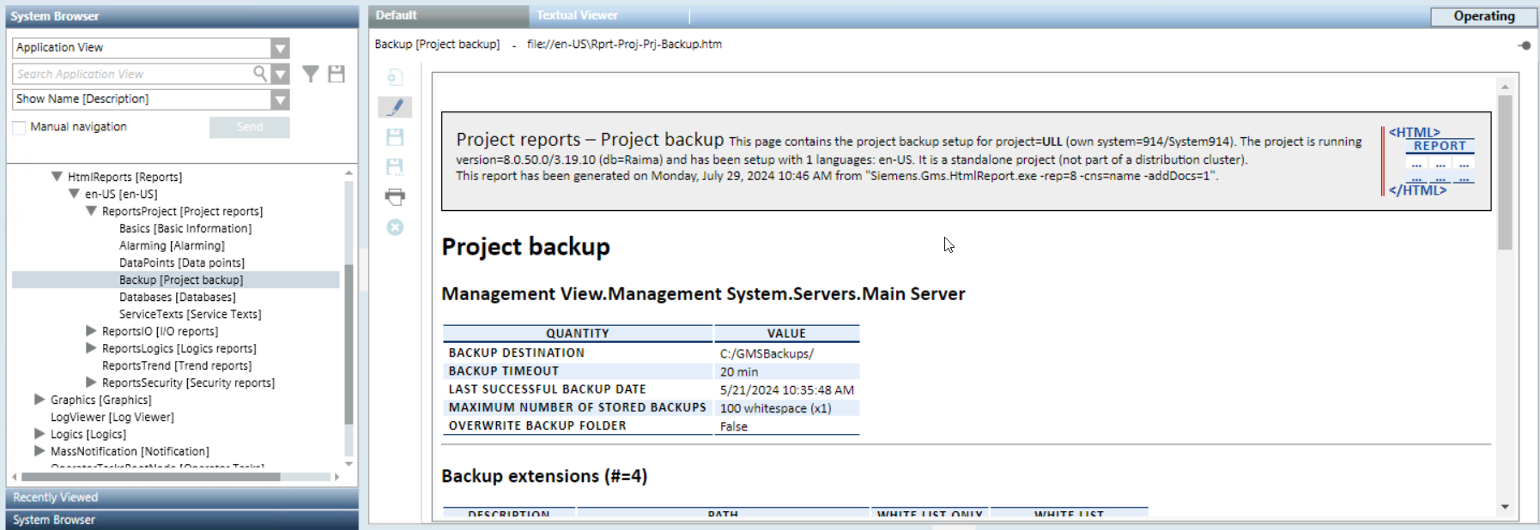Open the Show Name [Description] dropdown
This screenshot has height=530, width=1540.
[x=280, y=99]
